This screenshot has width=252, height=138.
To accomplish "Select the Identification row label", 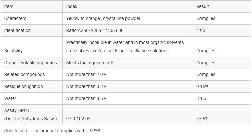I will click(17, 30).
